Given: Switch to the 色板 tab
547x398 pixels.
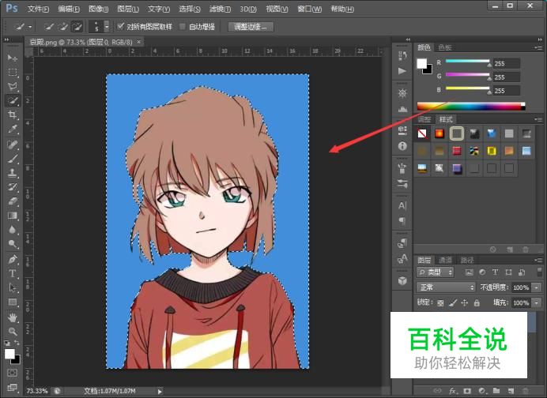Looking at the screenshot, I should point(445,47).
